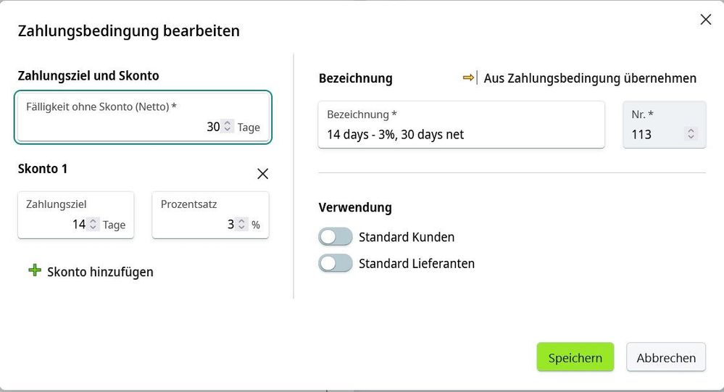Toggle the Standard Kunden switch

click(x=335, y=237)
